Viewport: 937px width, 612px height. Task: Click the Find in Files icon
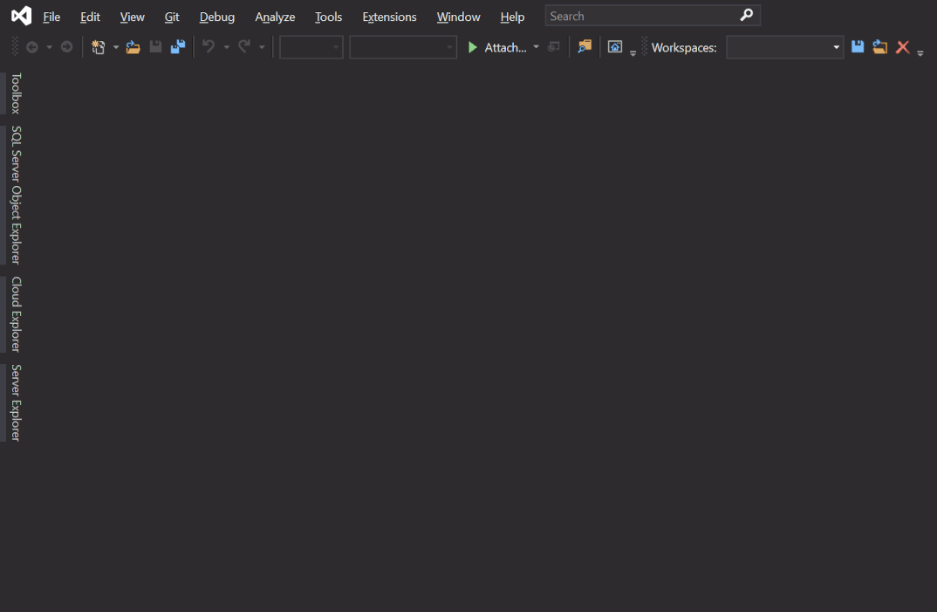coord(585,47)
